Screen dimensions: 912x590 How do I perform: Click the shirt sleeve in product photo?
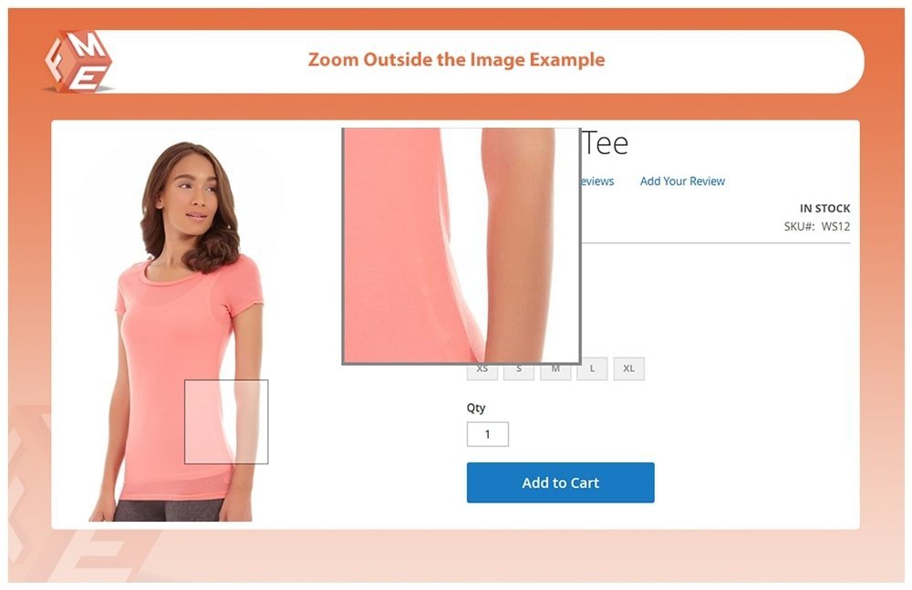[246, 287]
